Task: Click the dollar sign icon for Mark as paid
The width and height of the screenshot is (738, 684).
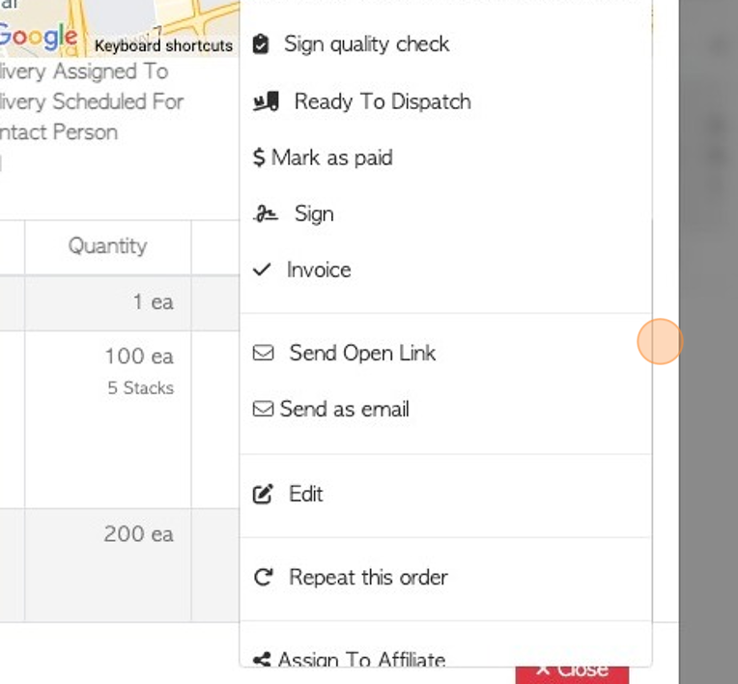Action: coord(259,157)
